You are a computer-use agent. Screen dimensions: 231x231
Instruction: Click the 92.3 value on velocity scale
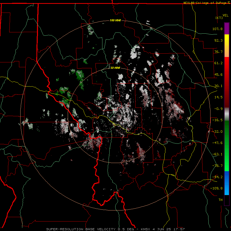[x=218, y=40]
